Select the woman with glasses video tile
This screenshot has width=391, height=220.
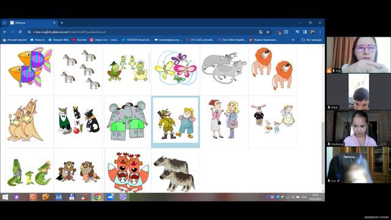359,55
